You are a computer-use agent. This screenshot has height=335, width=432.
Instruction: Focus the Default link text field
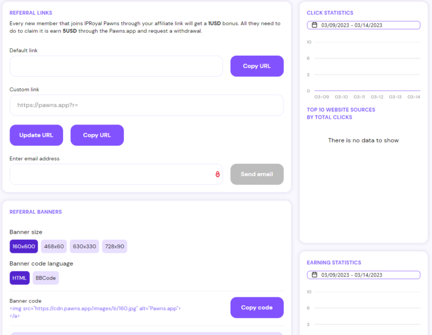coord(116,66)
